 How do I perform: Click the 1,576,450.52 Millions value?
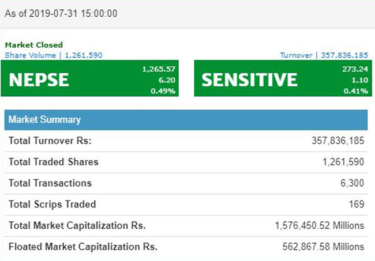click(x=320, y=225)
